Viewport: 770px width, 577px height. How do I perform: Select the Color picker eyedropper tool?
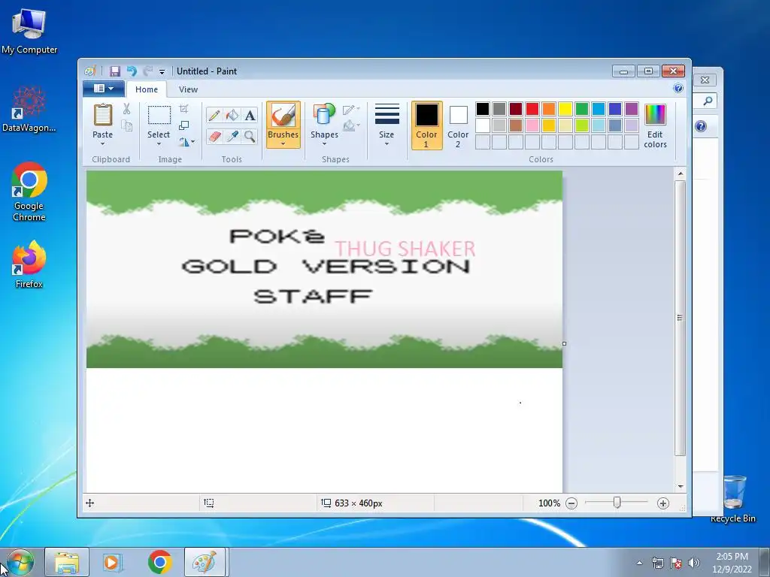tap(232, 136)
